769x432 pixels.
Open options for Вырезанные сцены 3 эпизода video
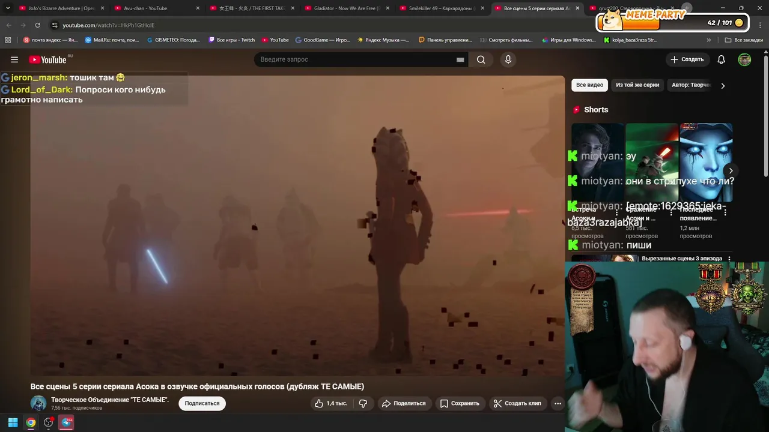[729, 259]
